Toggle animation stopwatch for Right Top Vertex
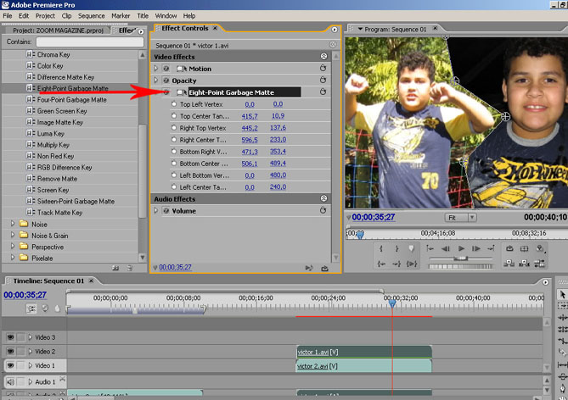 point(174,128)
